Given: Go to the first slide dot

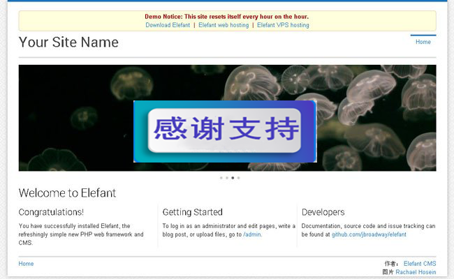Looking at the screenshot, I should click(221, 178).
